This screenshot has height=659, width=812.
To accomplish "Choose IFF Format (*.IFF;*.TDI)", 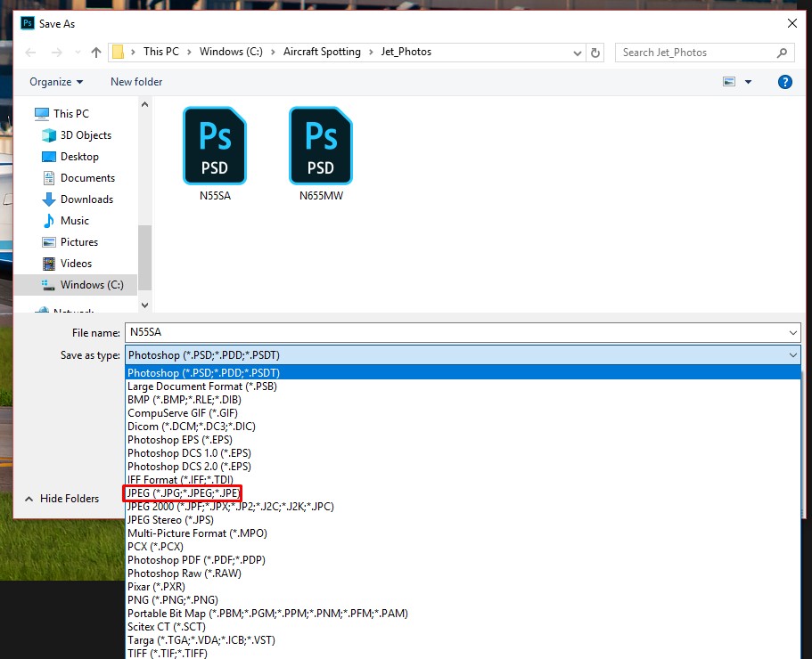I will [463, 479].
